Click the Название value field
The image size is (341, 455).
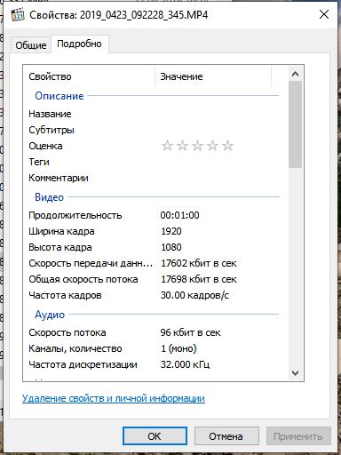219,114
